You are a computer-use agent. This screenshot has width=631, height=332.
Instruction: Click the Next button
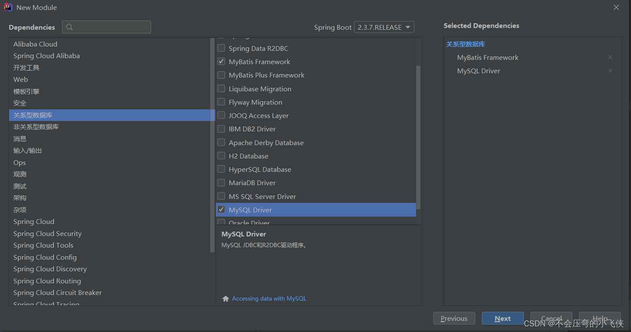(503, 319)
